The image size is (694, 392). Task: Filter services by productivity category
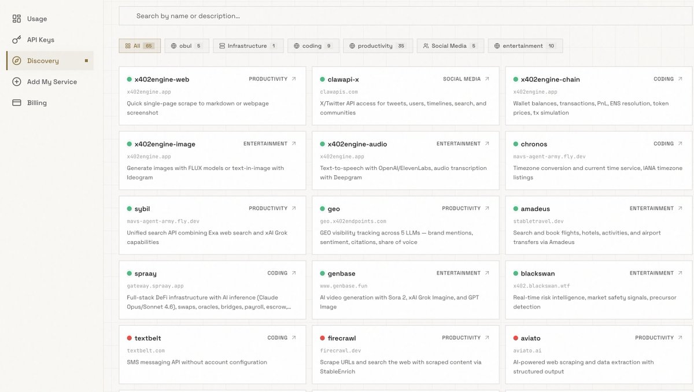pyautogui.click(x=378, y=46)
